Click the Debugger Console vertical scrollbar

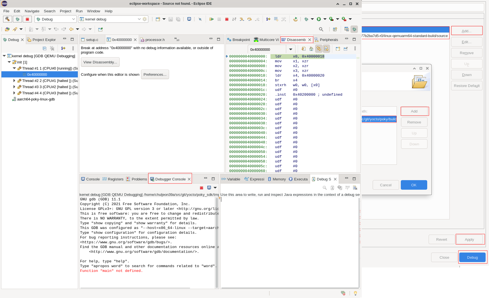click(217, 243)
